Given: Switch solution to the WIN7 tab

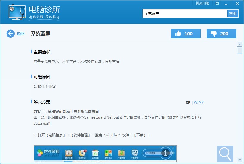Looking at the screenshot, I should [198, 102].
